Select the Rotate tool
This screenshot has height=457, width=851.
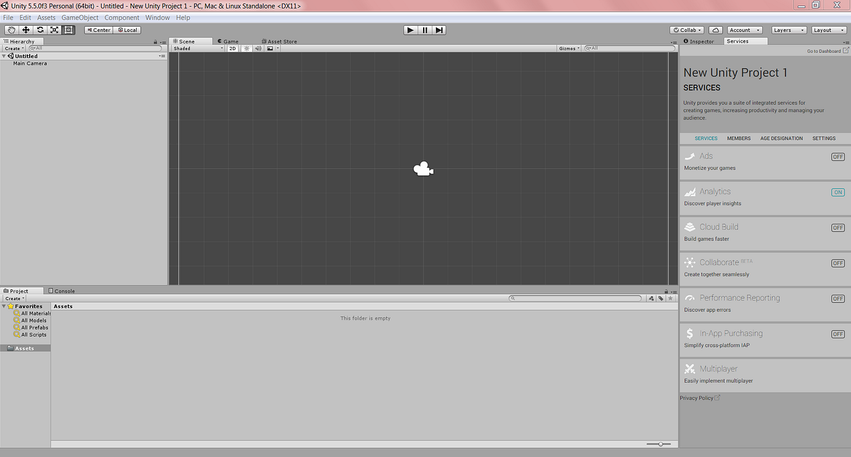tap(40, 29)
